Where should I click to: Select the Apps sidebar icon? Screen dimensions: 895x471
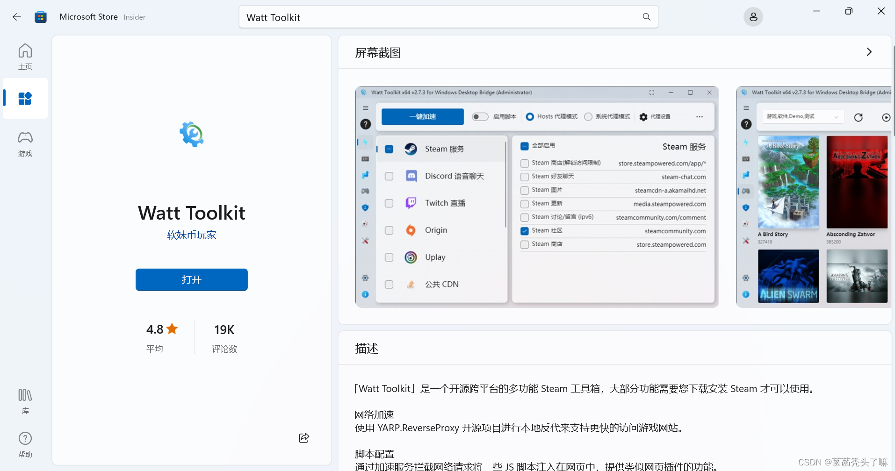tap(25, 99)
